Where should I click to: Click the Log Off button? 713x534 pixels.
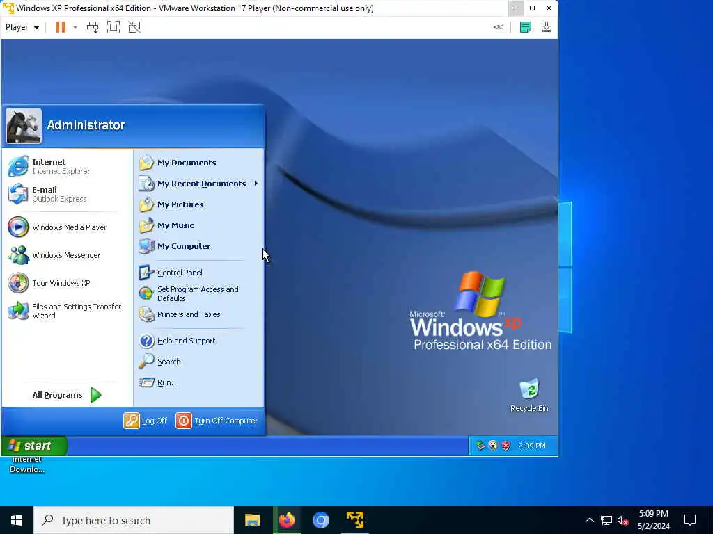[146, 421]
